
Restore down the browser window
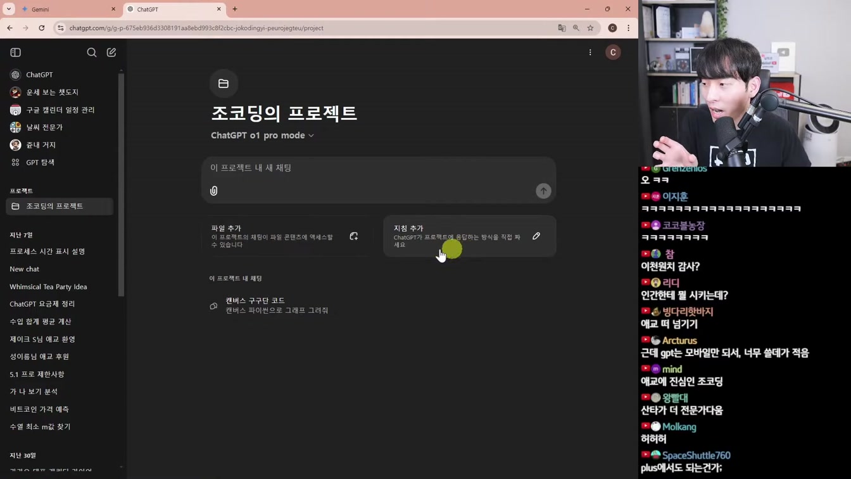click(607, 9)
